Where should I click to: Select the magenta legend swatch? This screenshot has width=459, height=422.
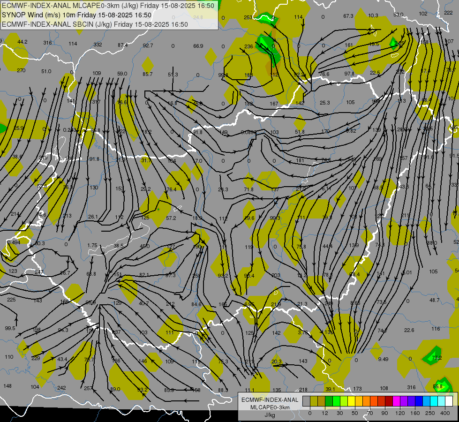click(x=397, y=401)
